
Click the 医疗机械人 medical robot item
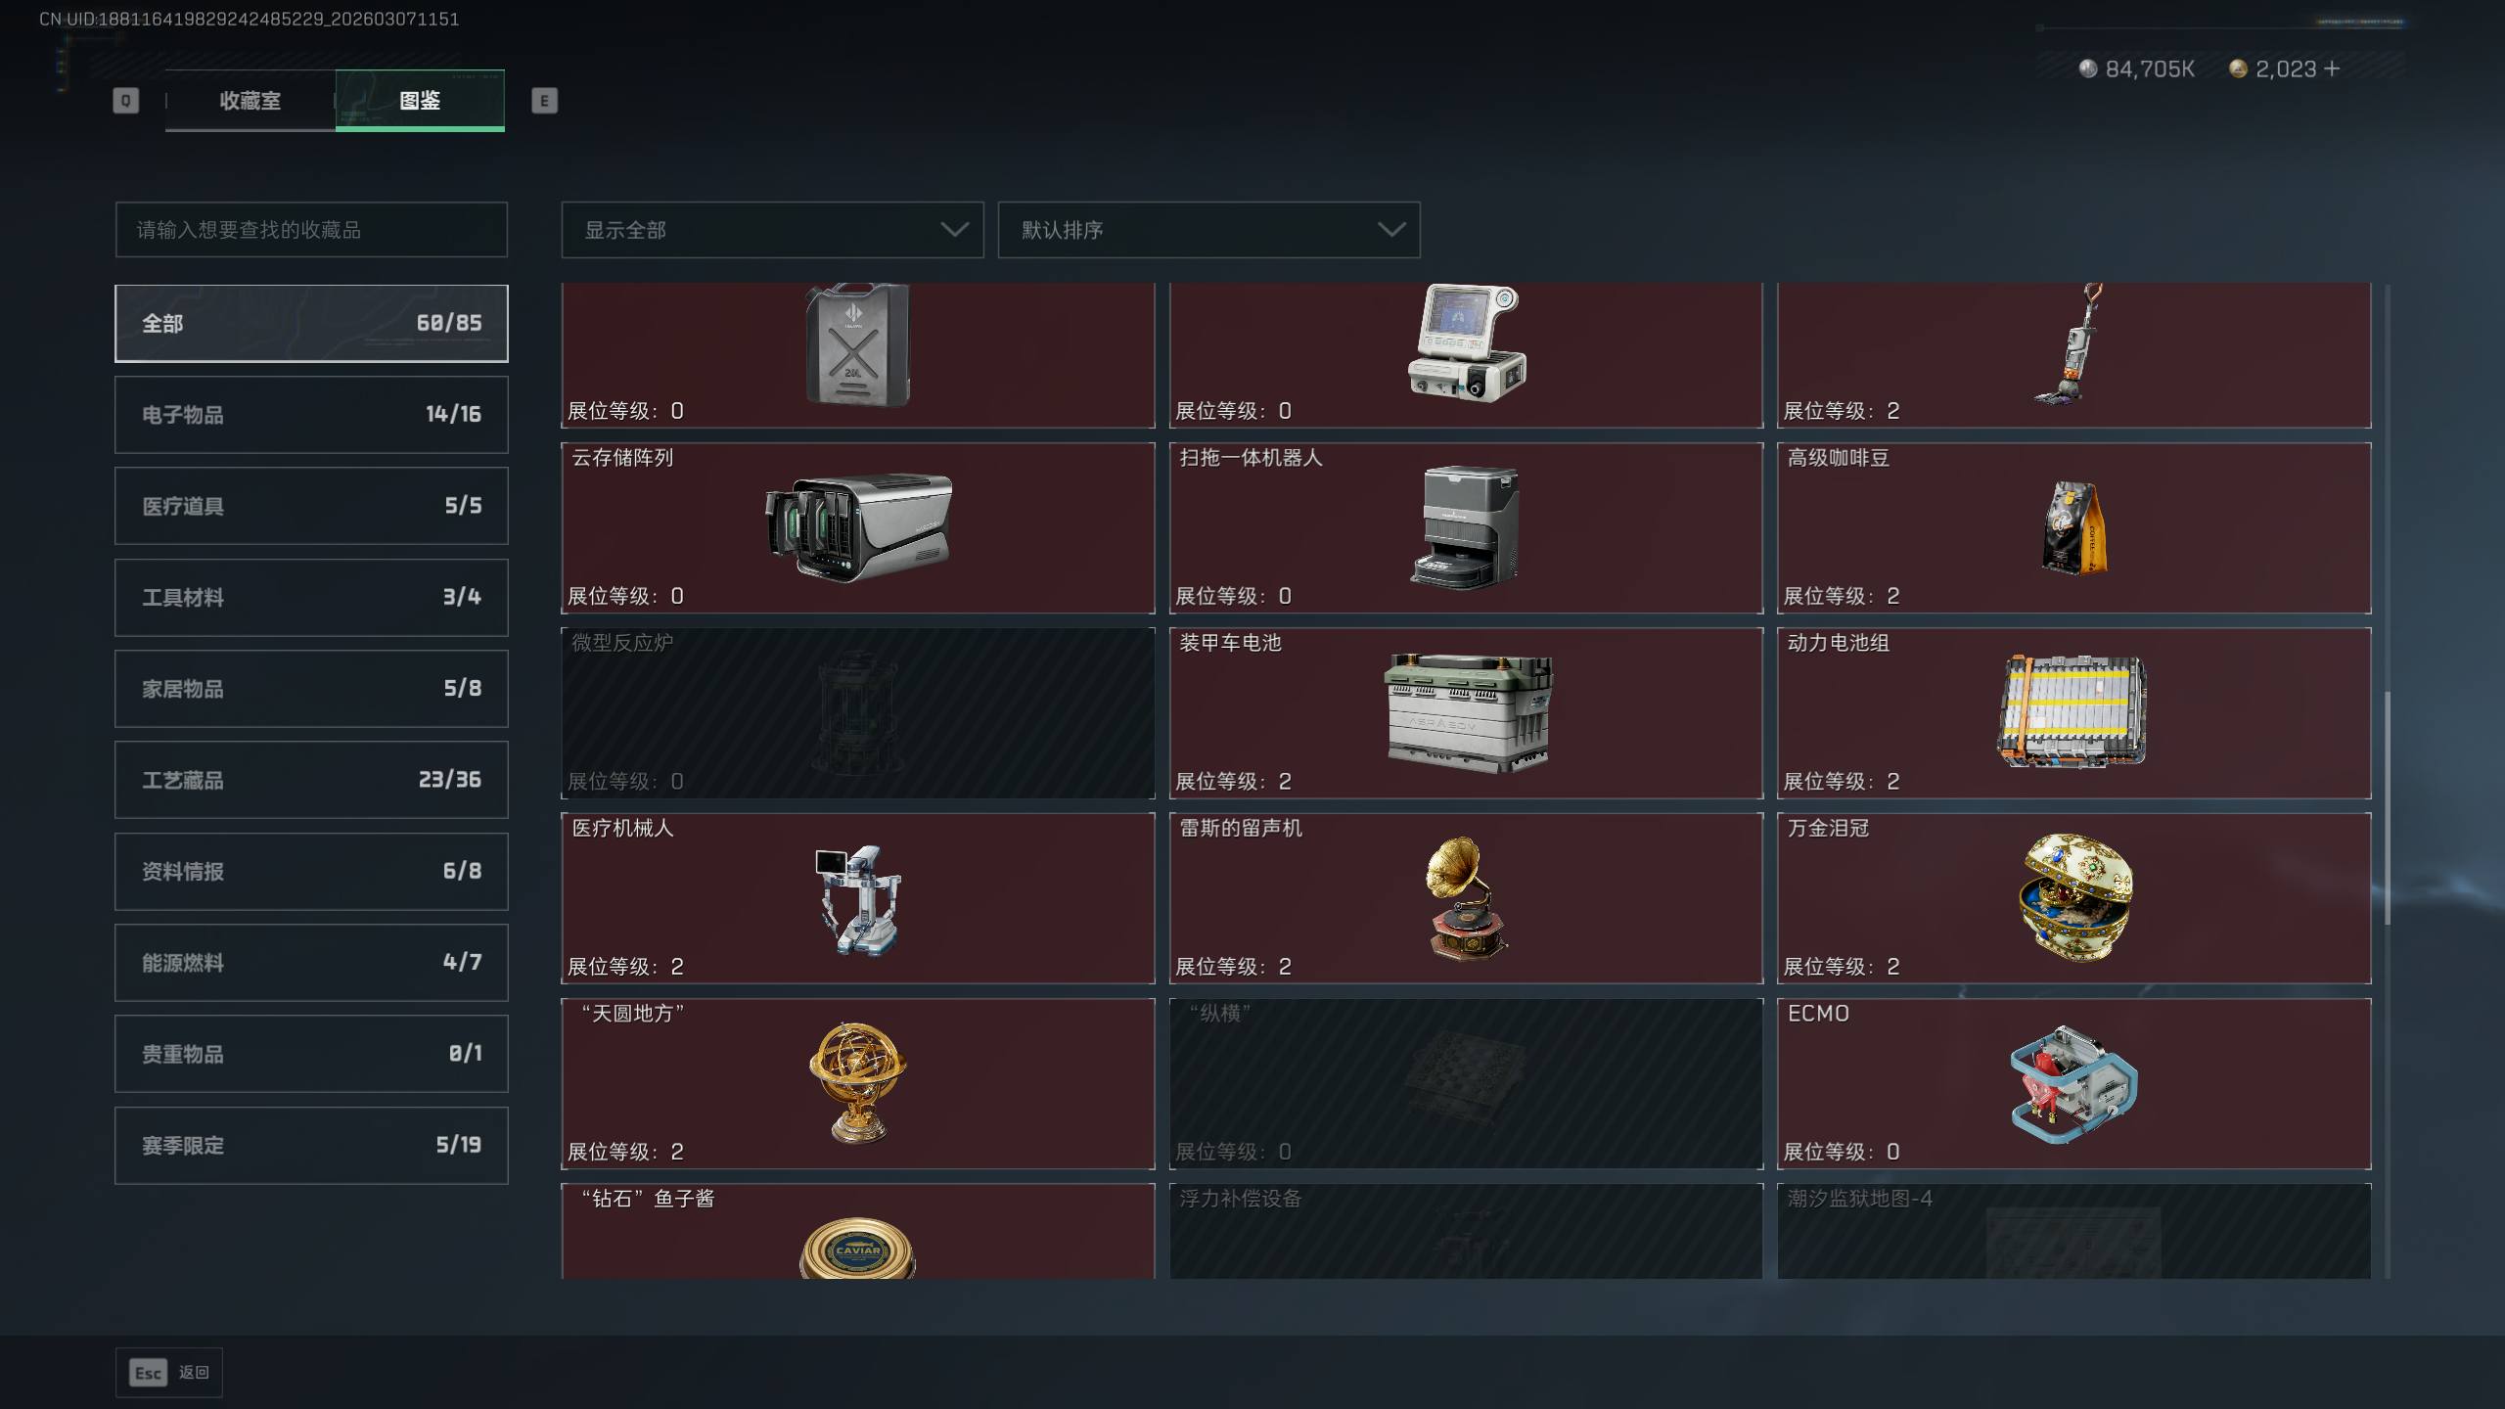coord(857,898)
